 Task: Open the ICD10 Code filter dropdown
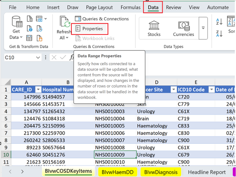click(212, 90)
